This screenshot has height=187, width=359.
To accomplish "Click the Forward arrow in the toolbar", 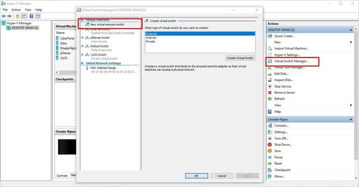I will pos(9,16).
